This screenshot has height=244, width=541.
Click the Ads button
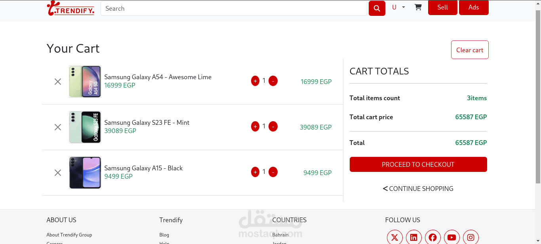474,8
